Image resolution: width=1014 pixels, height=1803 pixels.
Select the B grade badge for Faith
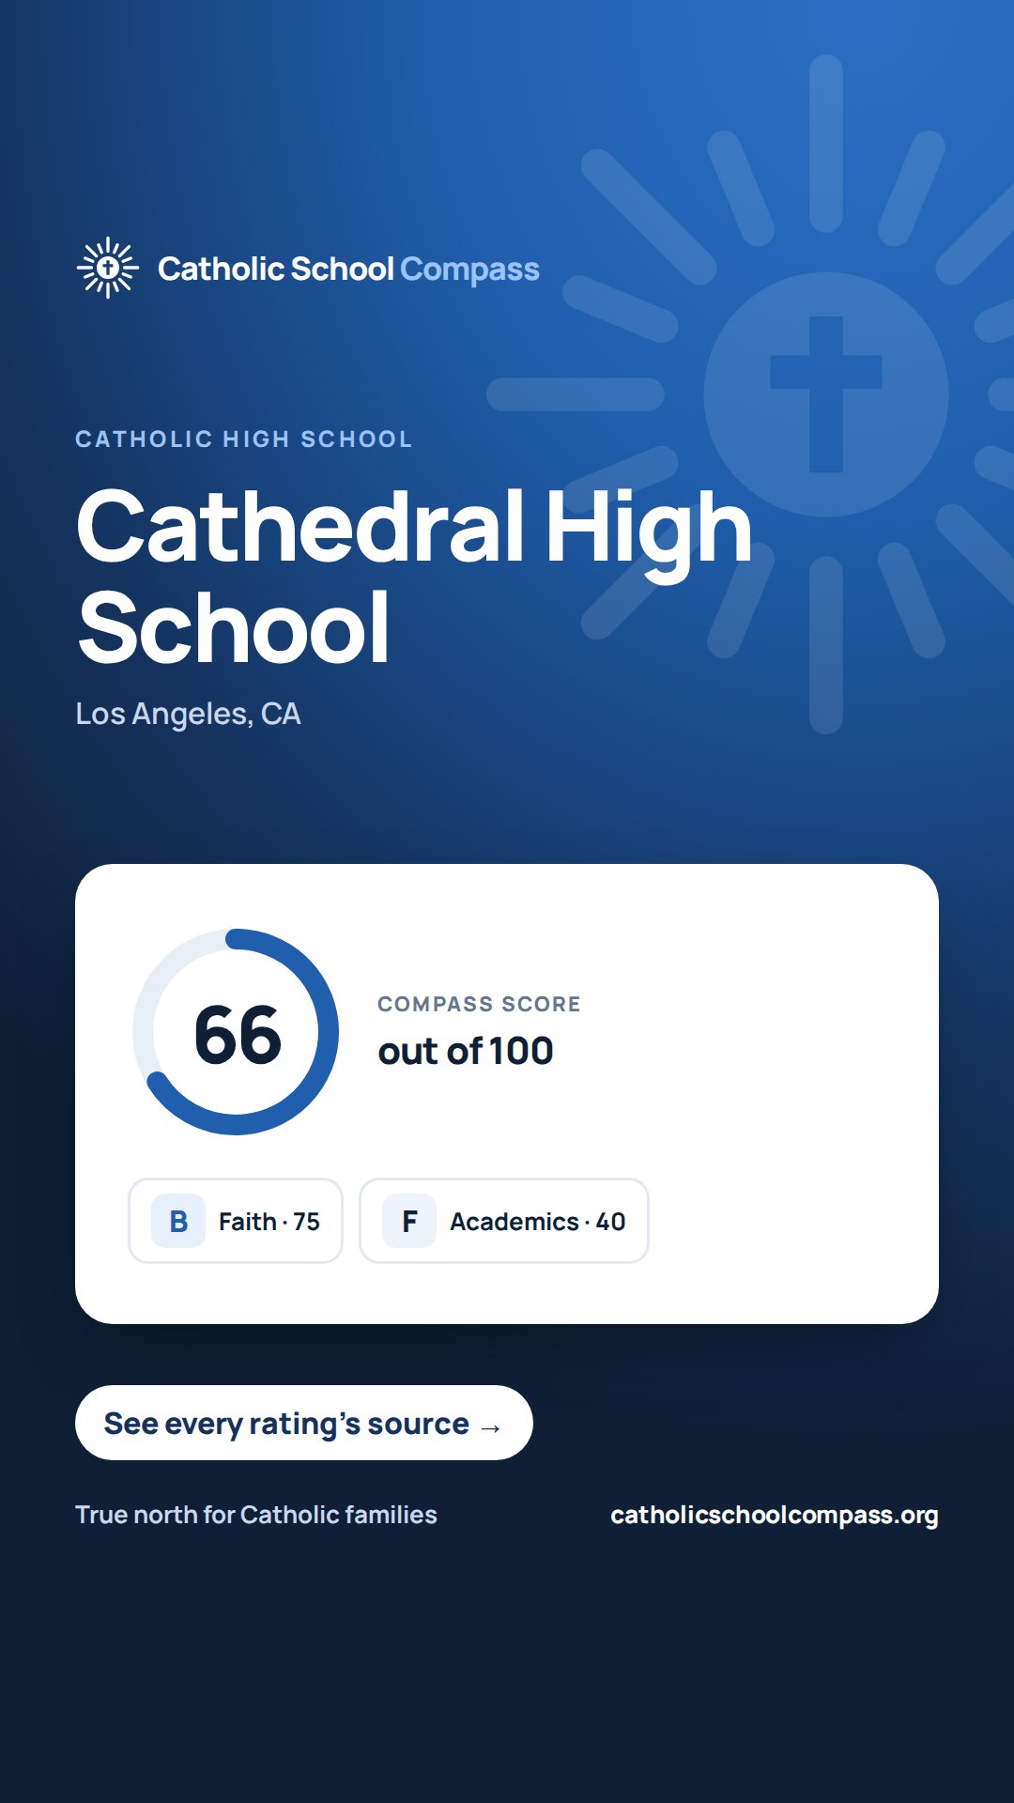[x=178, y=1221]
